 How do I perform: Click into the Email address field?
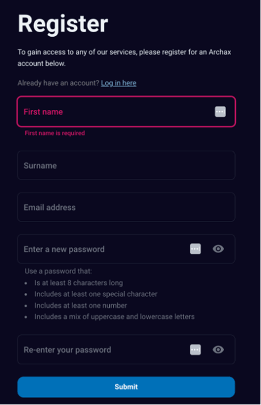(126, 207)
